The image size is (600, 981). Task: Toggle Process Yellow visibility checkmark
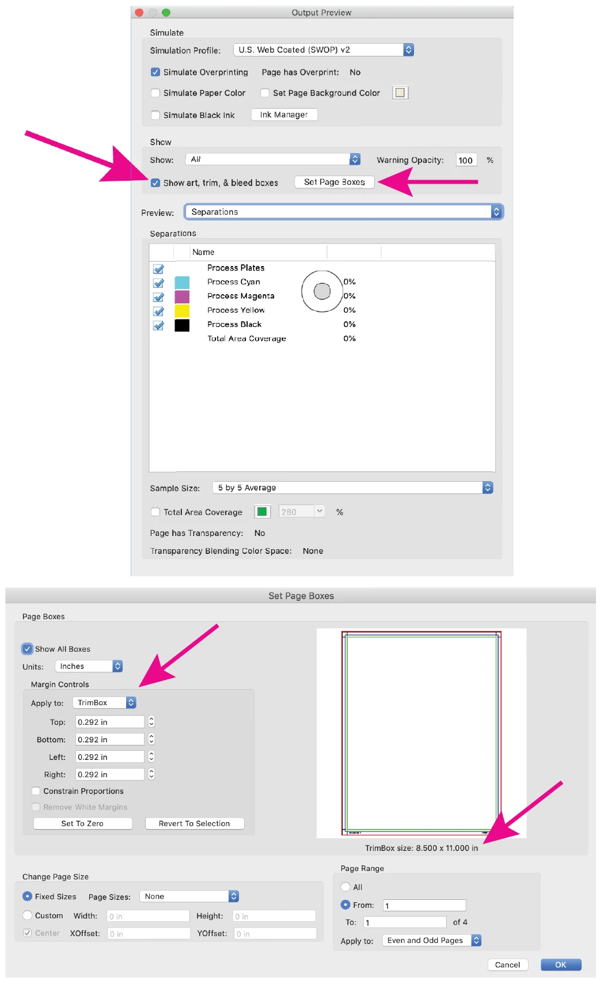click(x=159, y=311)
